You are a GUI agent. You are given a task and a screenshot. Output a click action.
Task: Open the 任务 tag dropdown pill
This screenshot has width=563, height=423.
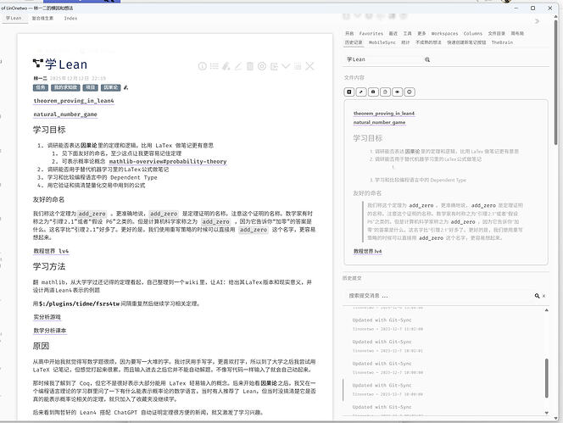pyautogui.click(x=40, y=87)
